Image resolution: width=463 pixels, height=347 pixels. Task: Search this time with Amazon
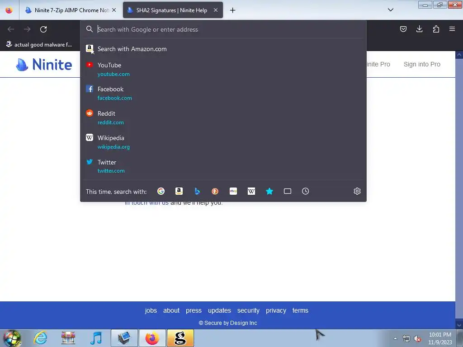(179, 191)
